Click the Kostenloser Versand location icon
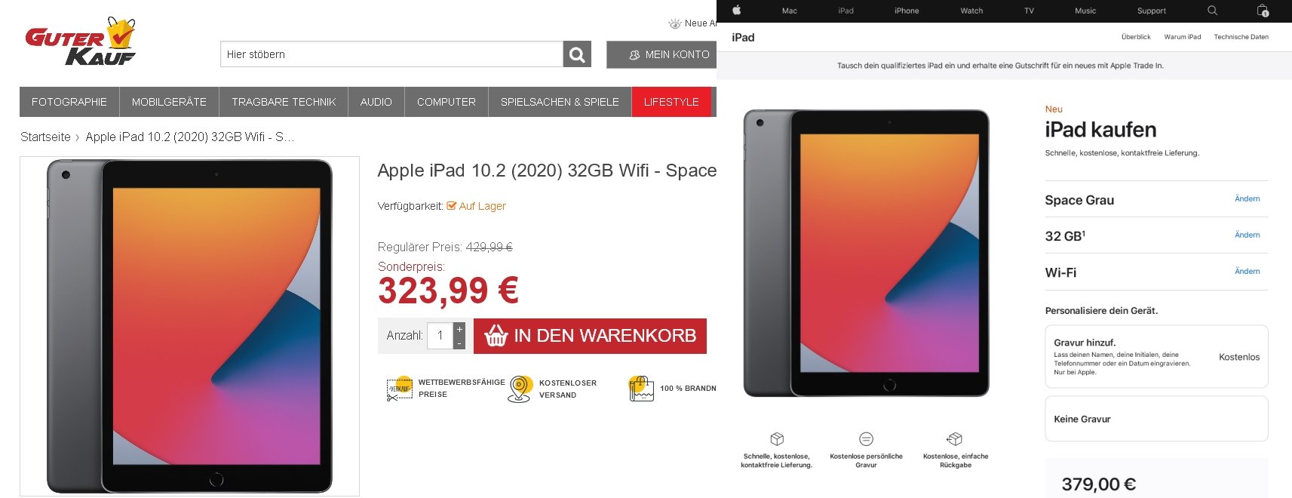The height and width of the screenshot is (498, 1292). click(x=520, y=389)
